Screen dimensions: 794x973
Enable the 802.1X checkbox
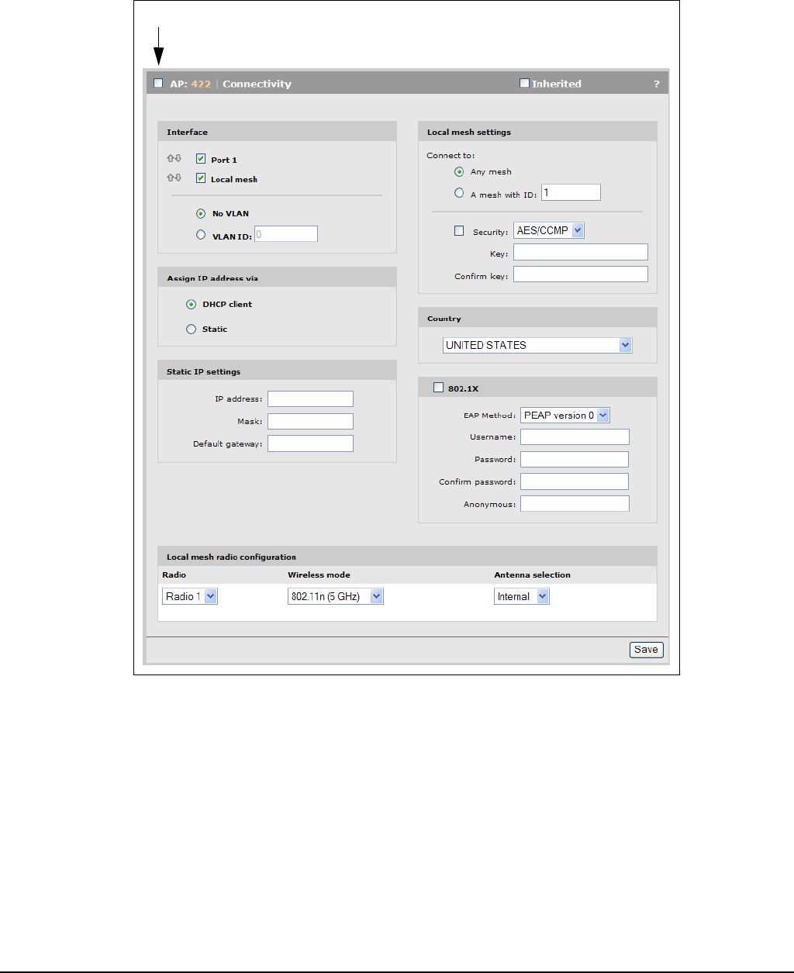coord(439,388)
